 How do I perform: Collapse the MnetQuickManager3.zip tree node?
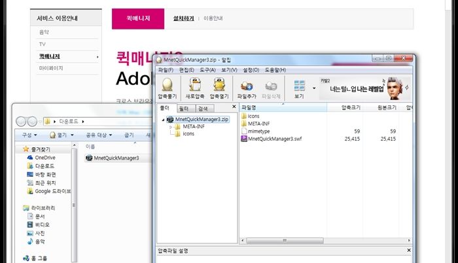[163, 120]
